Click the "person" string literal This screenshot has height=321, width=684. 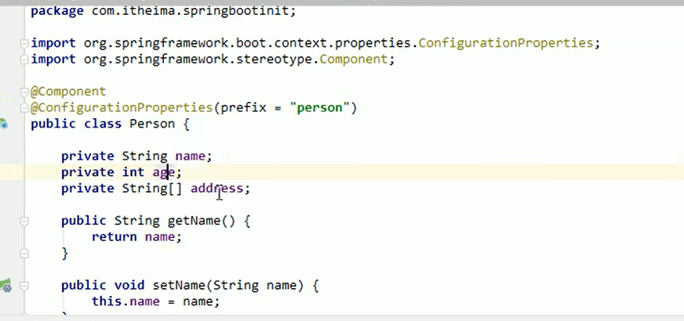(319, 107)
